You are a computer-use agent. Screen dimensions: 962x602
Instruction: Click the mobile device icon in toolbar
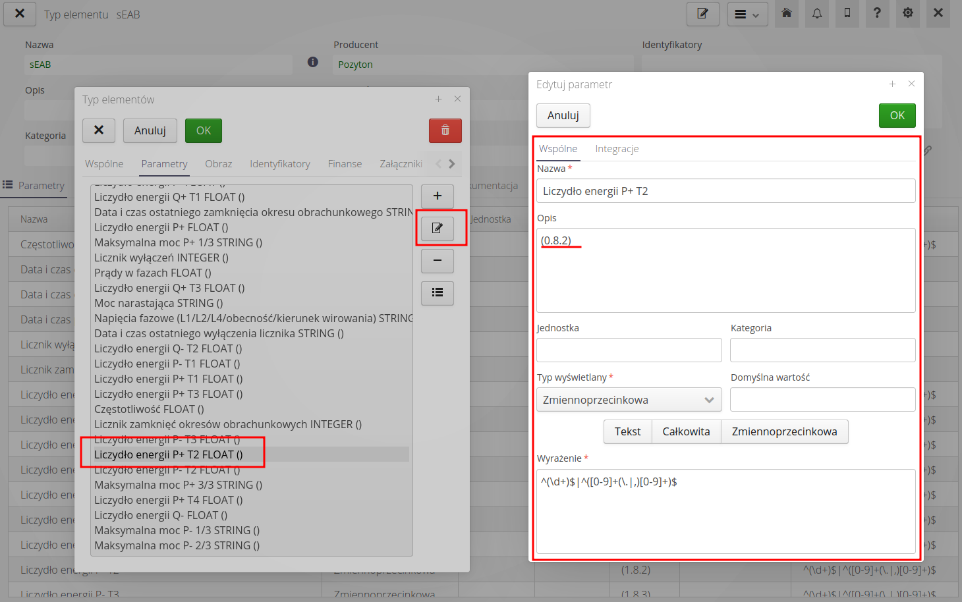point(847,13)
